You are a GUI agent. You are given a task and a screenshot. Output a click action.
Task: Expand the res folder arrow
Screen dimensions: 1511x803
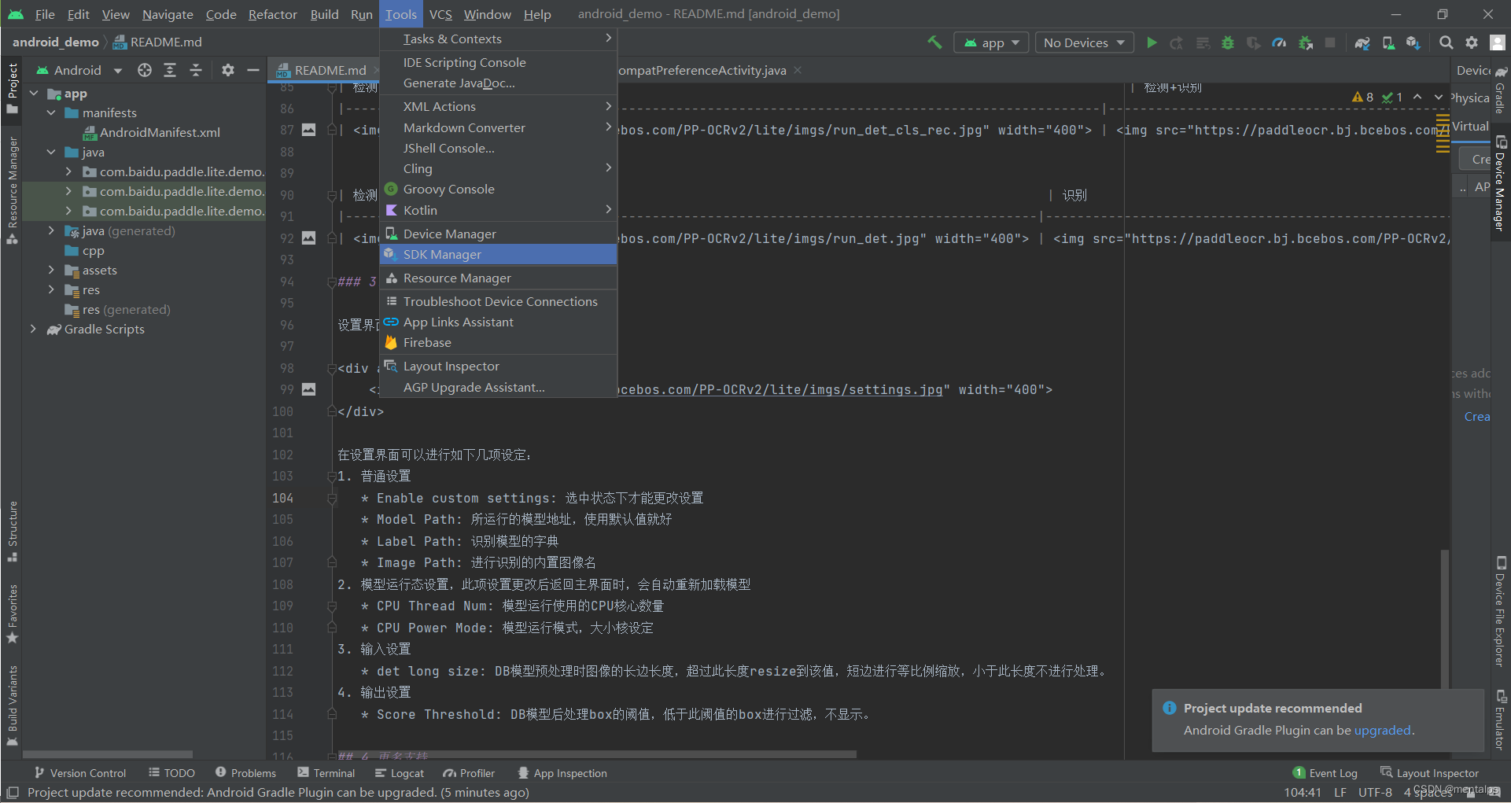tap(51, 290)
